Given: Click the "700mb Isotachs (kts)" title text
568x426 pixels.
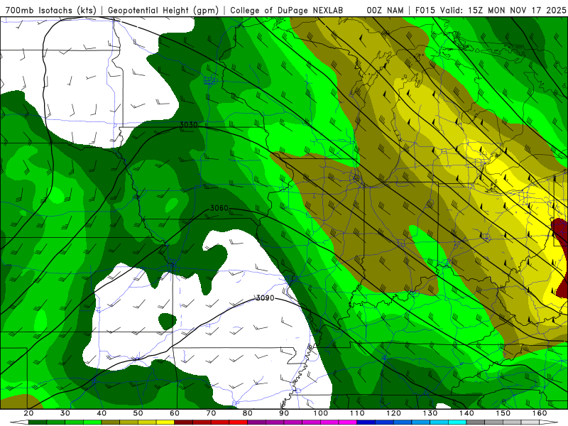Looking at the screenshot, I should [50, 10].
